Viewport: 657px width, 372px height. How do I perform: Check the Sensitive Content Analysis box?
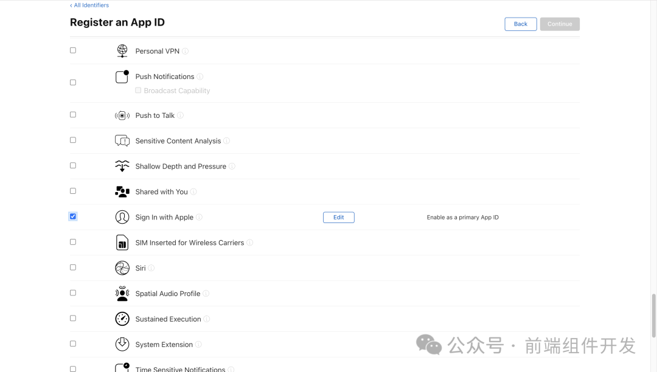73,140
